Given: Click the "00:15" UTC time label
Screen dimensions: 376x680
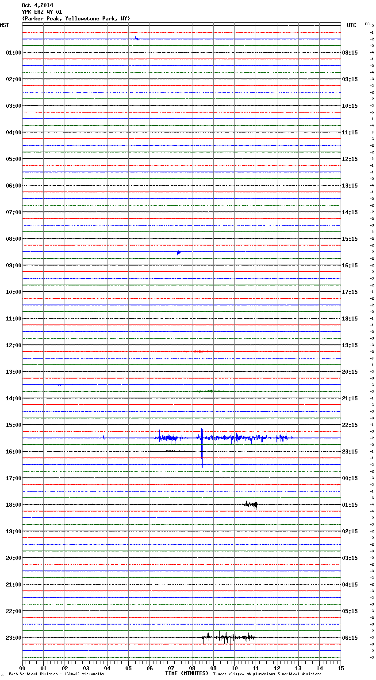Looking at the screenshot, I should (350, 478).
